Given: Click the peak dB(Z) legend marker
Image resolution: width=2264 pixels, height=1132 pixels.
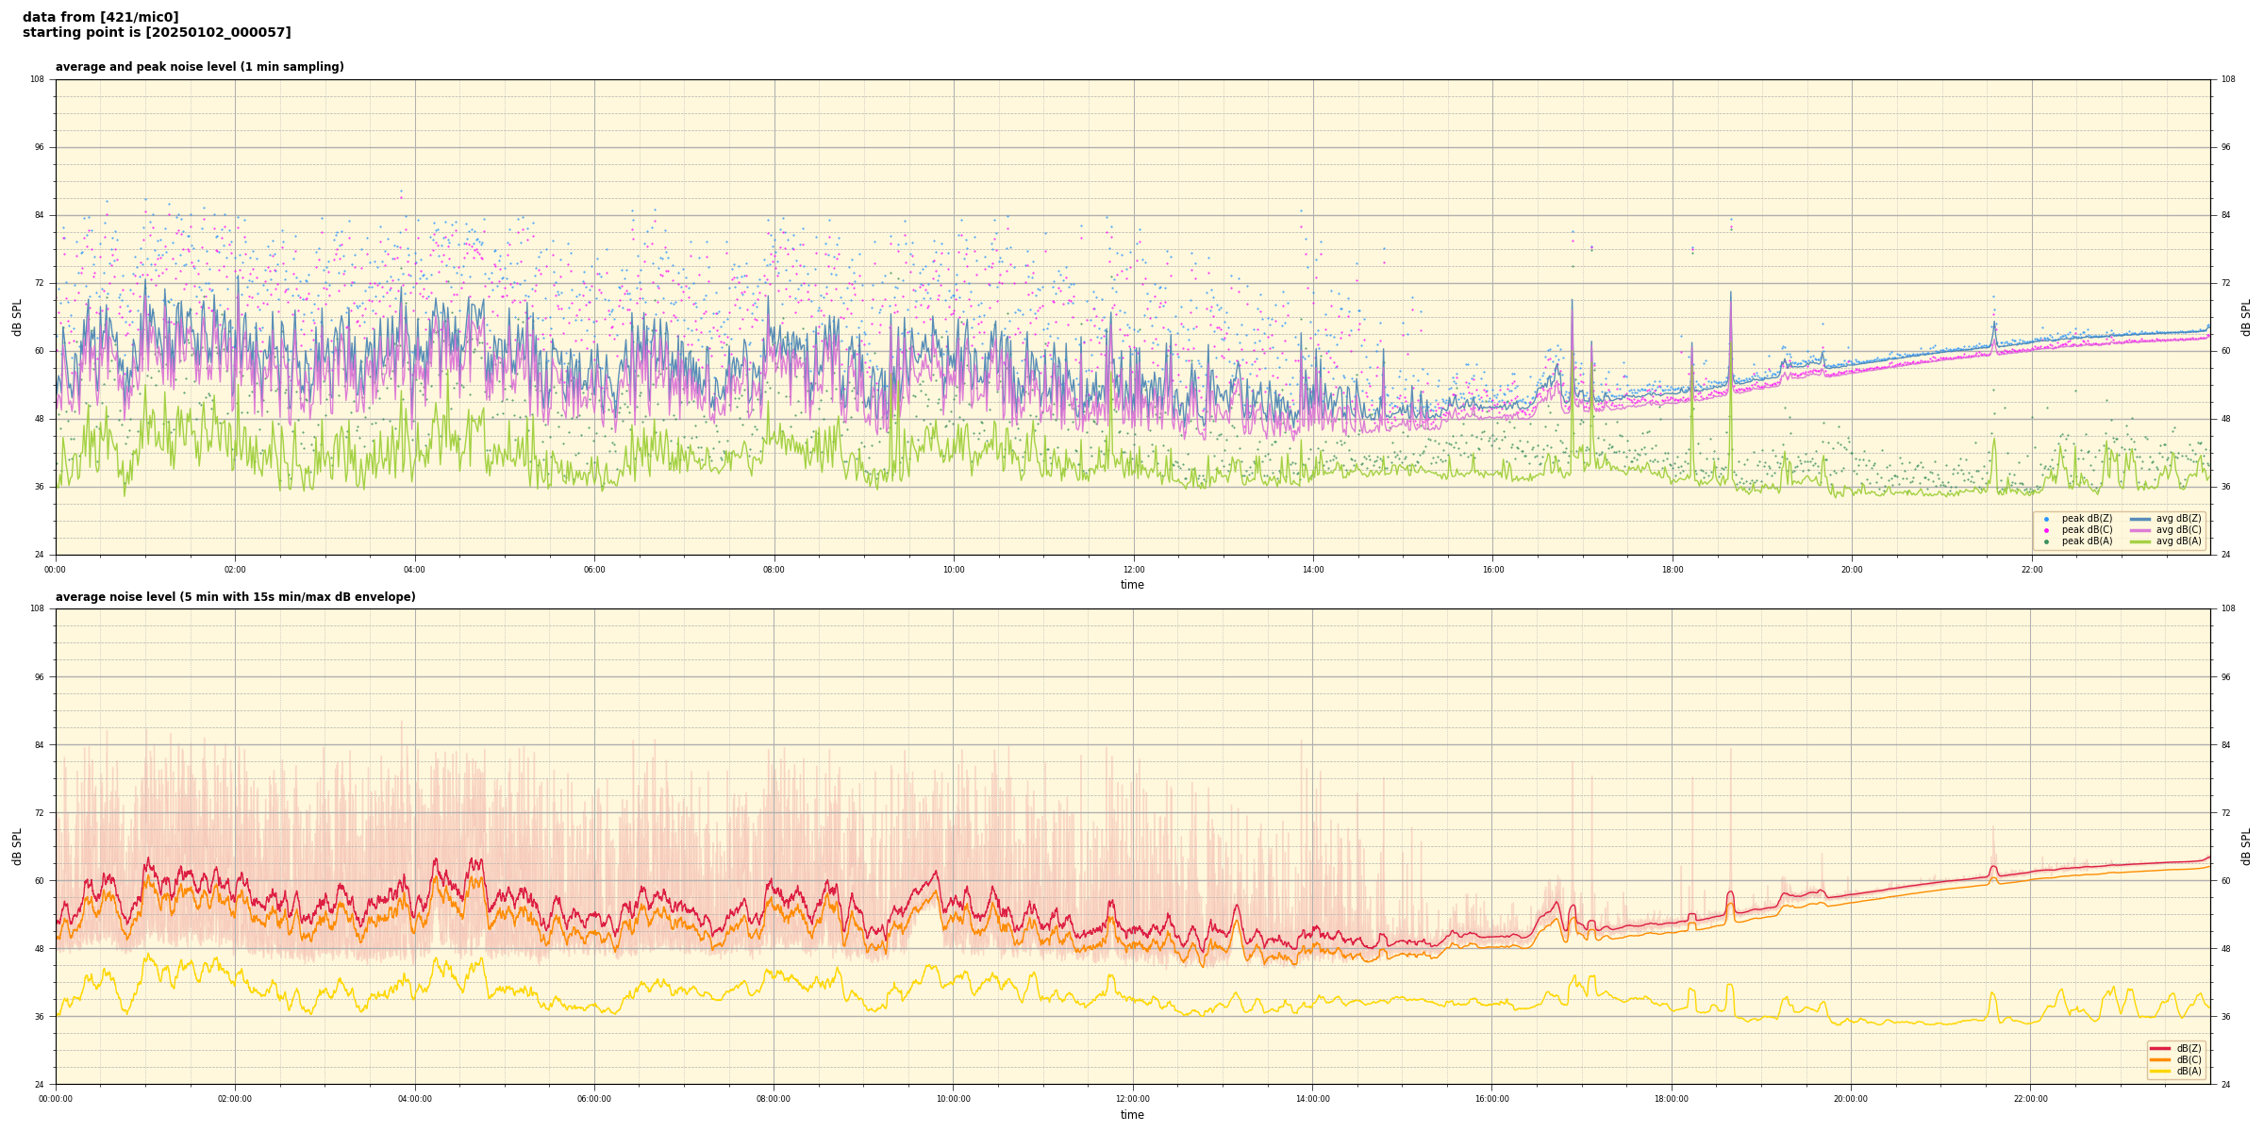Looking at the screenshot, I should tap(2046, 519).
